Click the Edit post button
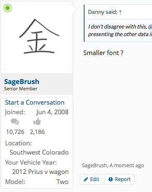This screenshot has height=192, width=152. pyautogui.click(x=91, y=179)
